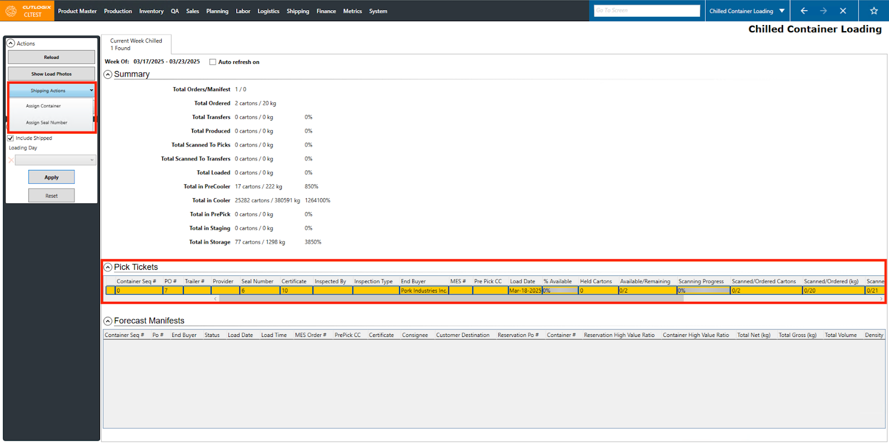The image size is (889, 443).
Task: Click the red X clear Loading Day icon
Action: [11, 160]
